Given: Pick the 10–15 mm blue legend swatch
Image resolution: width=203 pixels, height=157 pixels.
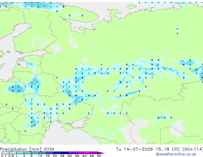Looking at the screenshot, I should pyautogui.click(x=43, y=153).
